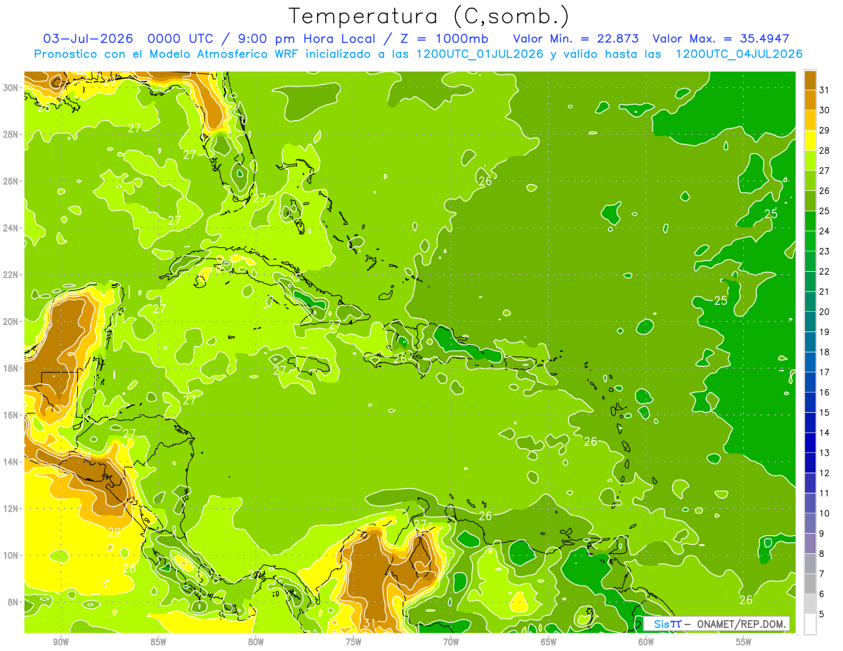This screenshot has width=843, height=651.
Task: Click the '85W' longitude axis label
Action: click(x=158, y=641)
